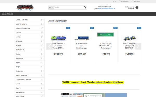
Task: Show previous recommendations with left arrow
Action: point(50,46)
